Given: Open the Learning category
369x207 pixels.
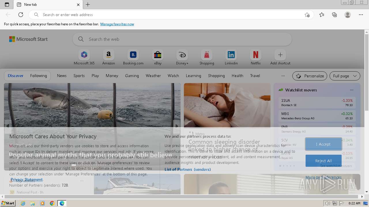Looking at the screenshot, I should (193, 76).
